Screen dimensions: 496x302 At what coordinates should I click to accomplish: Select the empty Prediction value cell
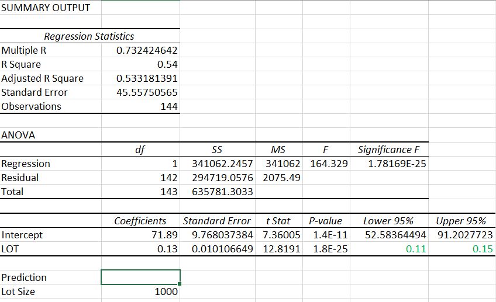[x=140, y=277]
